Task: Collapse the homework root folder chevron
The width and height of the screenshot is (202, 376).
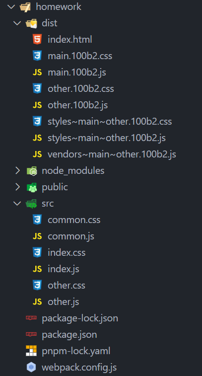Action: [11, 6]
